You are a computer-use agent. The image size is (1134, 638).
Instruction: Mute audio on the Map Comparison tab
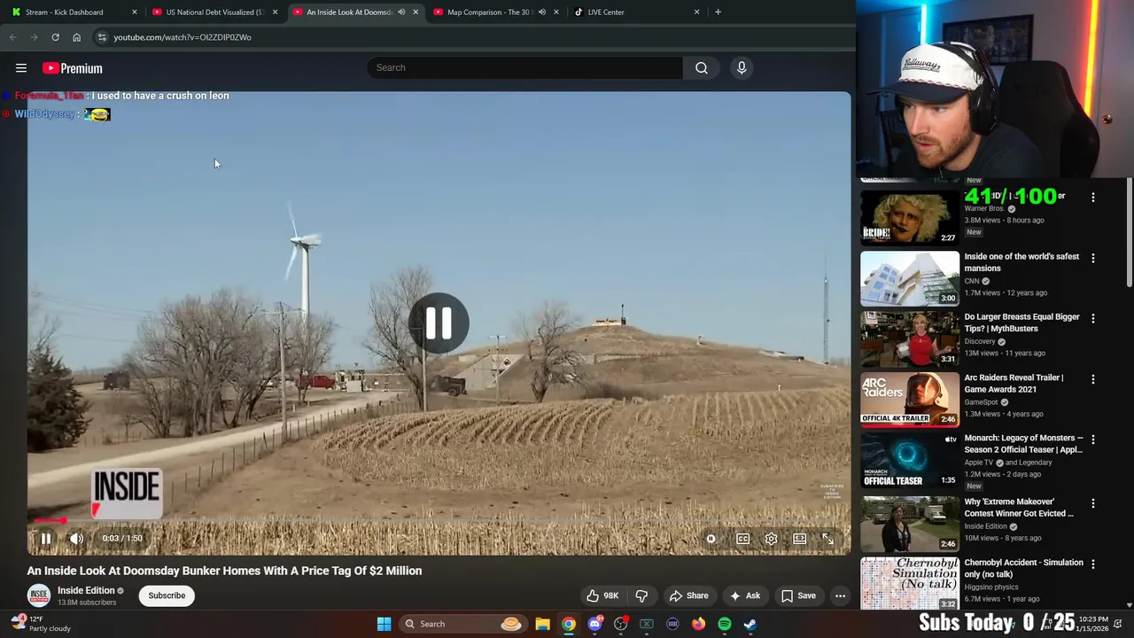tap(542, 12)
